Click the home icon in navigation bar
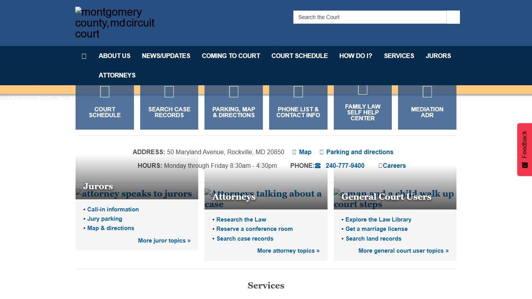 point(84,56)
